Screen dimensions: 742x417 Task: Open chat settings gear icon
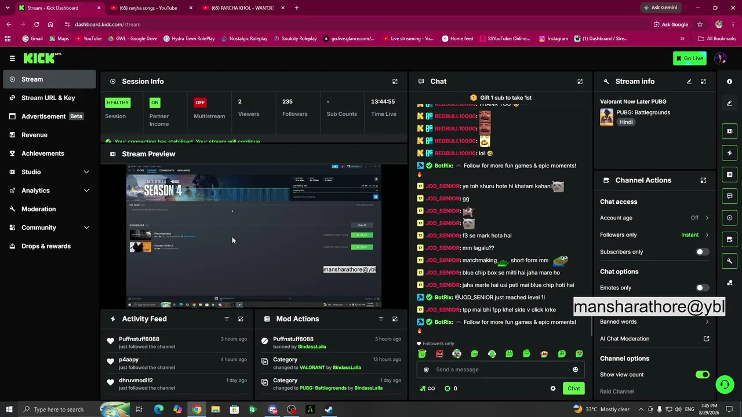pos(553,389)
